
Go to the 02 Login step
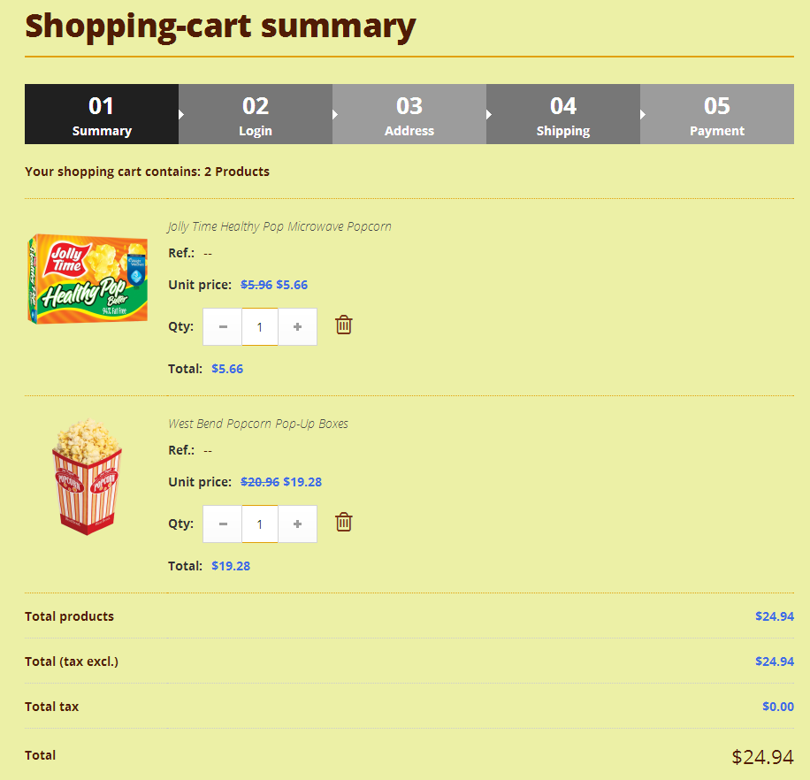[256, 114]
